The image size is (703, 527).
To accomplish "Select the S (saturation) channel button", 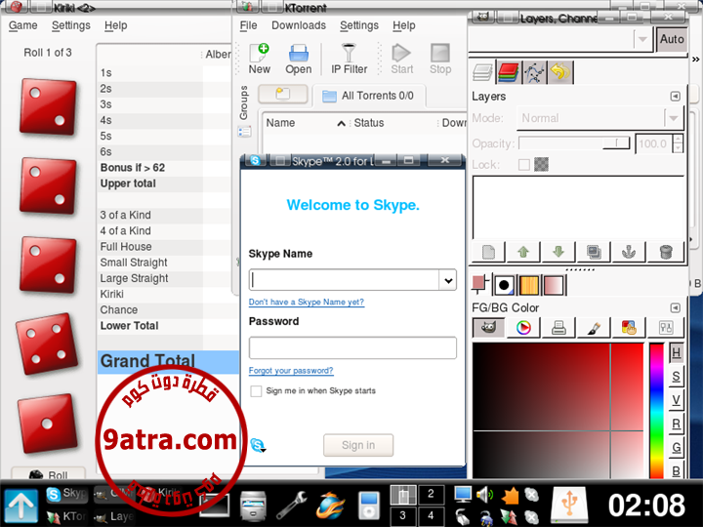I will [676, 377].
